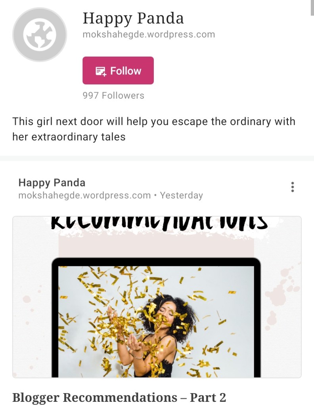Tap the black laptop bezel in the featured image

pyautogui.click(x=156, y=261)
